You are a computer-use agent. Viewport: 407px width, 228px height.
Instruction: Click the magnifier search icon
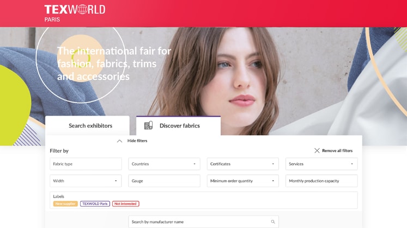[x=273, y=222]
